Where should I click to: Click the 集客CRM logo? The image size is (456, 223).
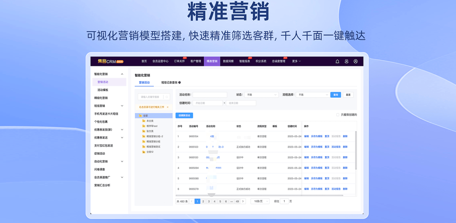[111, 61]
